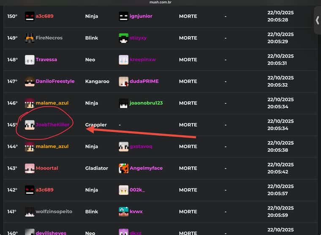Click malame_azul avatar in row 144°
Screen dimensions: 321x235
[x=30, y=147]
